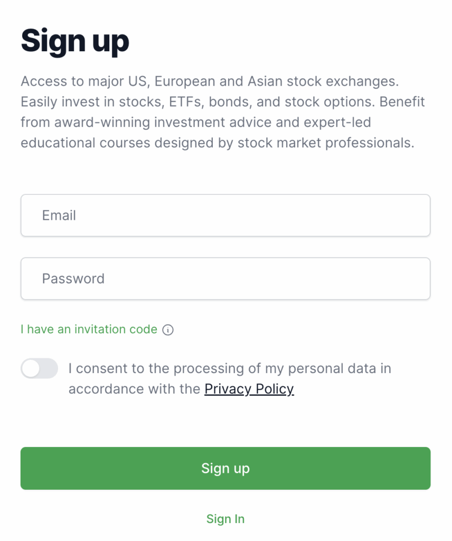Click the stock exchanges description paragraph

tap(222, 113)
